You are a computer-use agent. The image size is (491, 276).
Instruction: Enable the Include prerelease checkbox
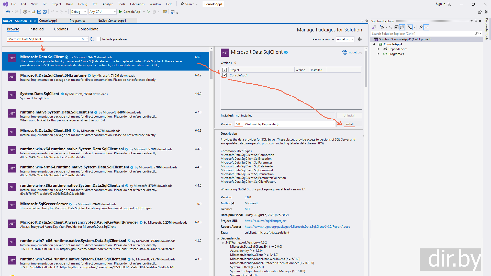[99, 39]
